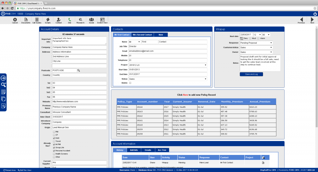Click the browser reload icon
This screenshot has height=172, width=318.
pos(12,8)
